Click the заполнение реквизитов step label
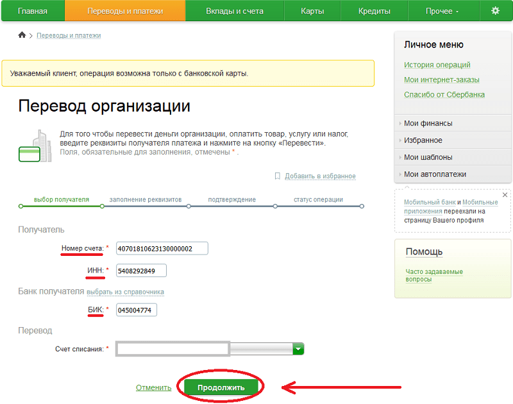The image size is (513, 404). tap(146, 199)
